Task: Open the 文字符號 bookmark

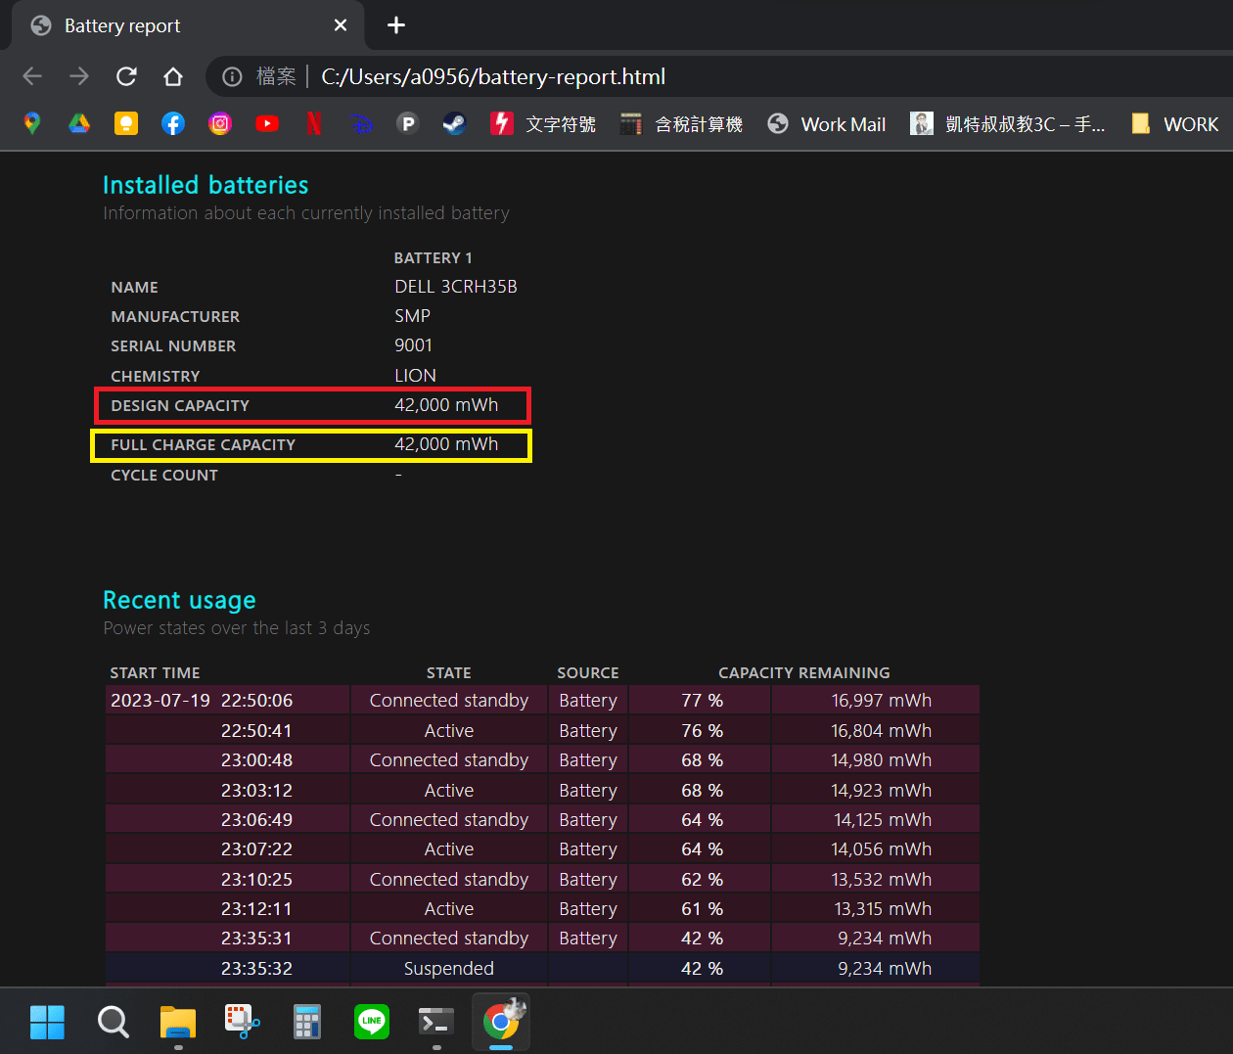Action: click(544, 124)
